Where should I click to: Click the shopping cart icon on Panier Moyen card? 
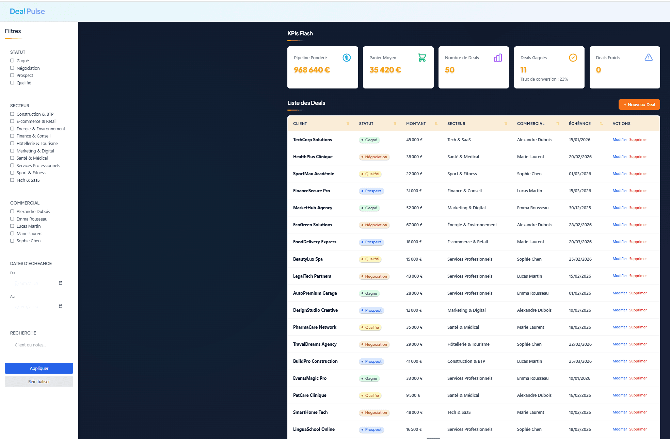[x=422, y=58]
